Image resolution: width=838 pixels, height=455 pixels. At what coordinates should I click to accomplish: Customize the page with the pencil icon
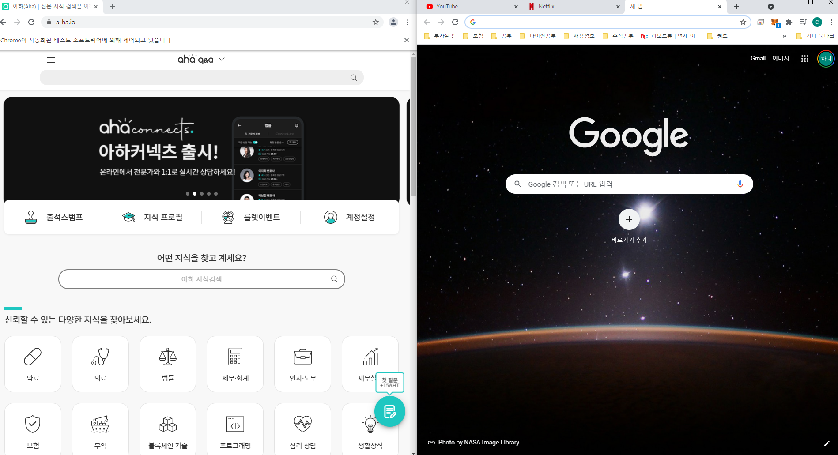827,443
